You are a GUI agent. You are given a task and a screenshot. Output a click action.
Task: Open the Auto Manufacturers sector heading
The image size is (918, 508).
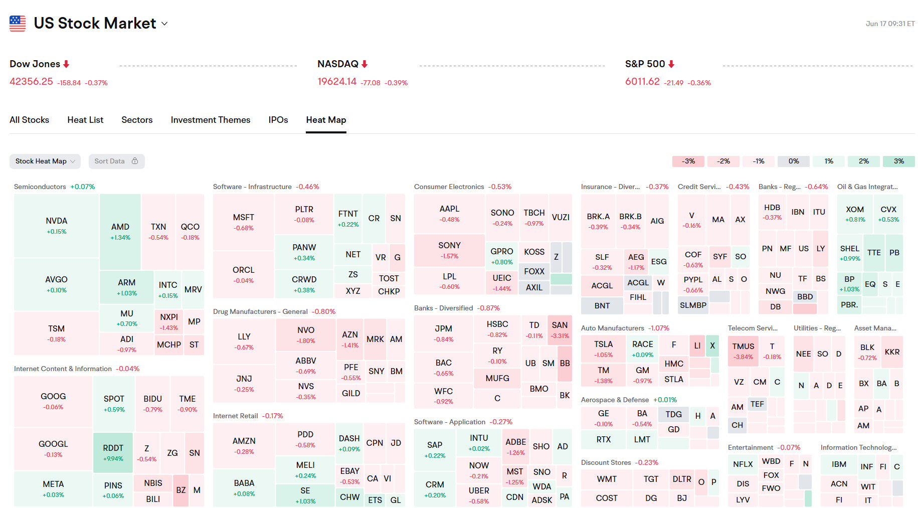(613, 328)
